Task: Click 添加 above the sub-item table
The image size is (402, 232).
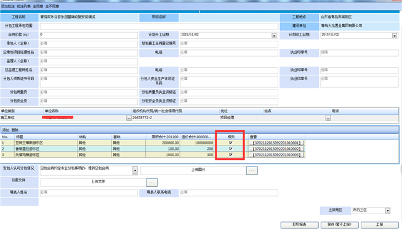Action: pyautogui.click(x=6, y=130)
